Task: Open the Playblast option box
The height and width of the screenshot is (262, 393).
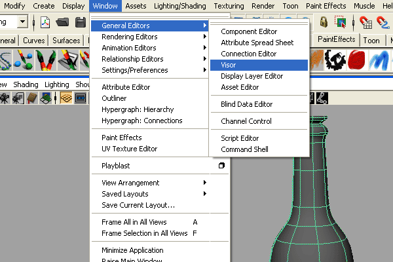Action: 221,166
